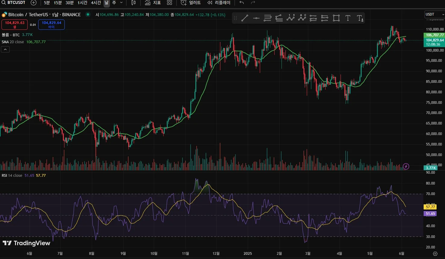445x259 pixels.
Task: Open the layout grid selector
Action: pyautogui.click(x=170, y=3)
